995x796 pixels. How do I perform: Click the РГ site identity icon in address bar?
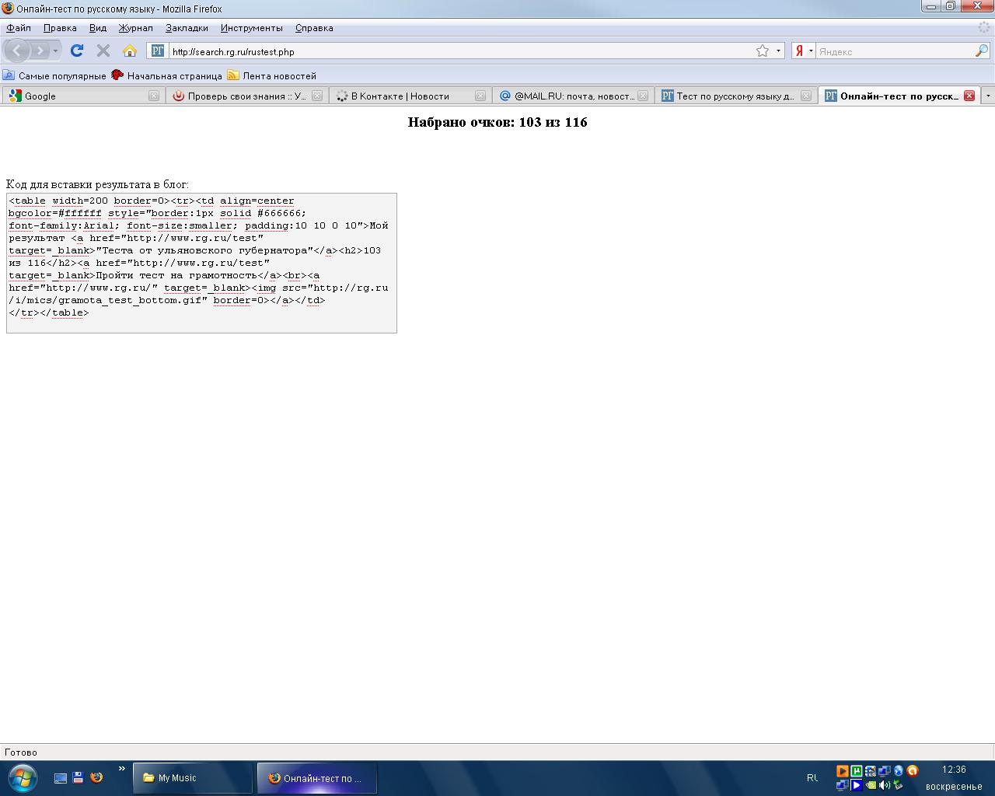(x=158, y=51)
